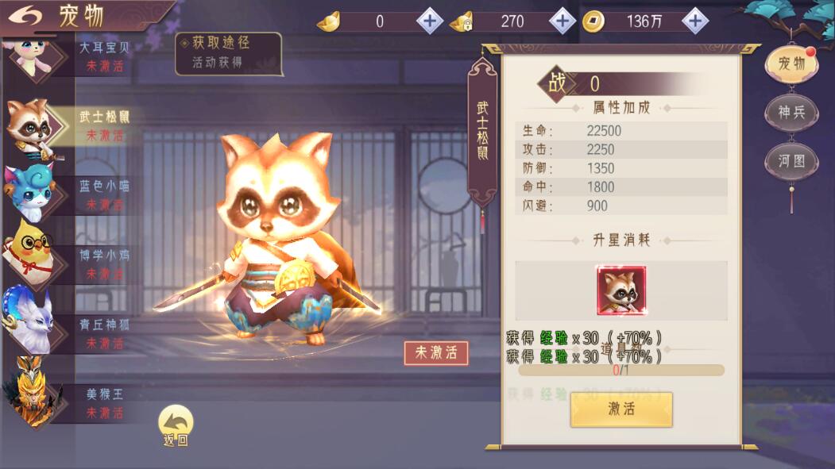This screenshot has height=469, width=835.
Task: Tap the 获取途径 info box
Action: coord(229,53)
